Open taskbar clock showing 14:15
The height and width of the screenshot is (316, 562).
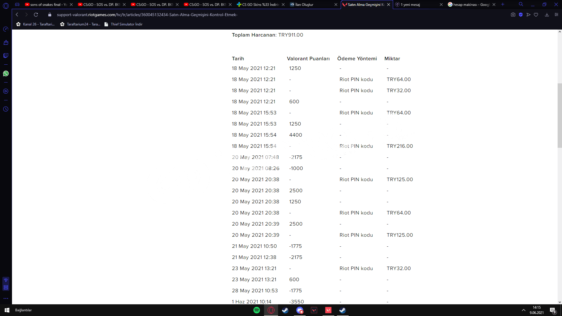[537, 310]
